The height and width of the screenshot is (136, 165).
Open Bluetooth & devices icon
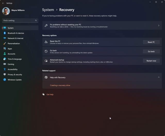click(x=5, y=33)
